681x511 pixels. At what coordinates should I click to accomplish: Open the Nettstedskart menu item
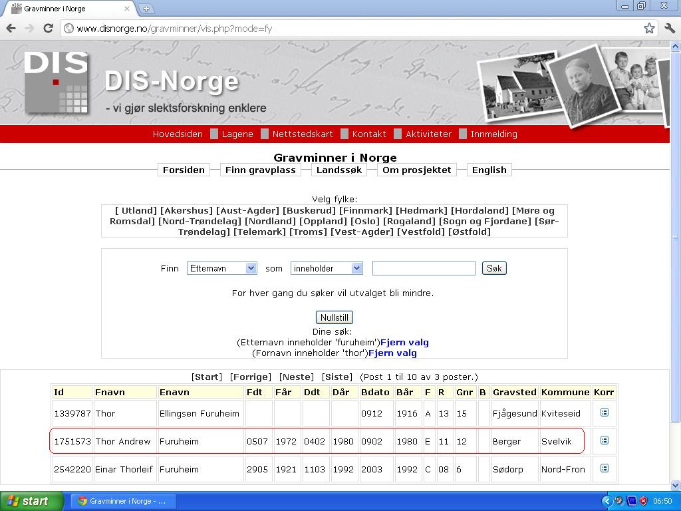coord(303,134)
